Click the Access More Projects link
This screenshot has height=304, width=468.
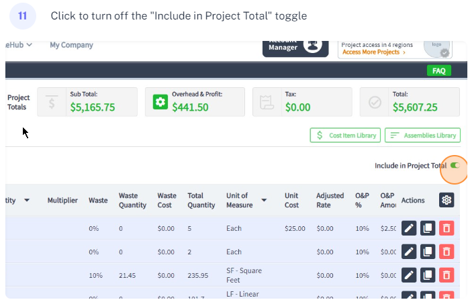373,52
